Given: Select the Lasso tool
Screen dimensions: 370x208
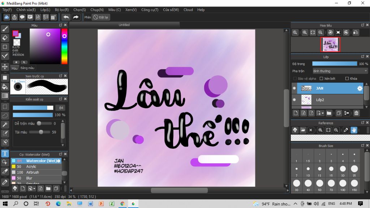Looking at the screenshot, I should click(x=5, y=116).
